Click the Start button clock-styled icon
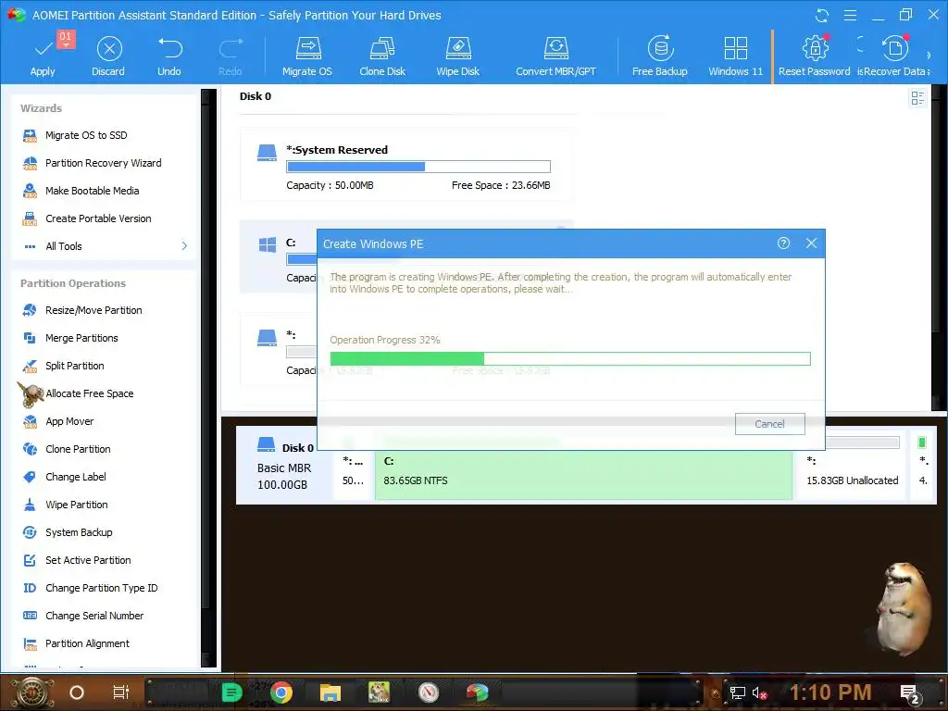This screenshot has height=711, width=948. click(x=32, y=692)
